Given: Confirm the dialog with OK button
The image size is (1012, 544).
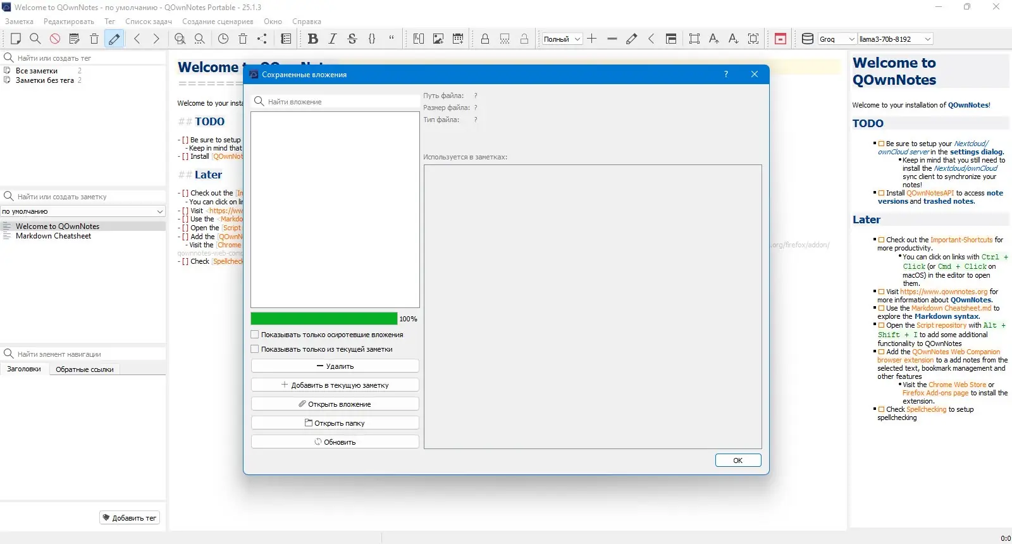Looking at the screenshot, I should click(738, 461).
